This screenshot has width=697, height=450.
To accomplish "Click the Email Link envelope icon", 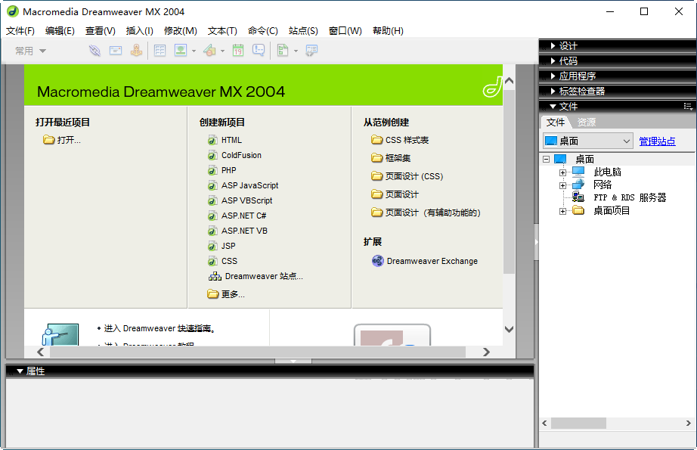I will click(116, 50).
